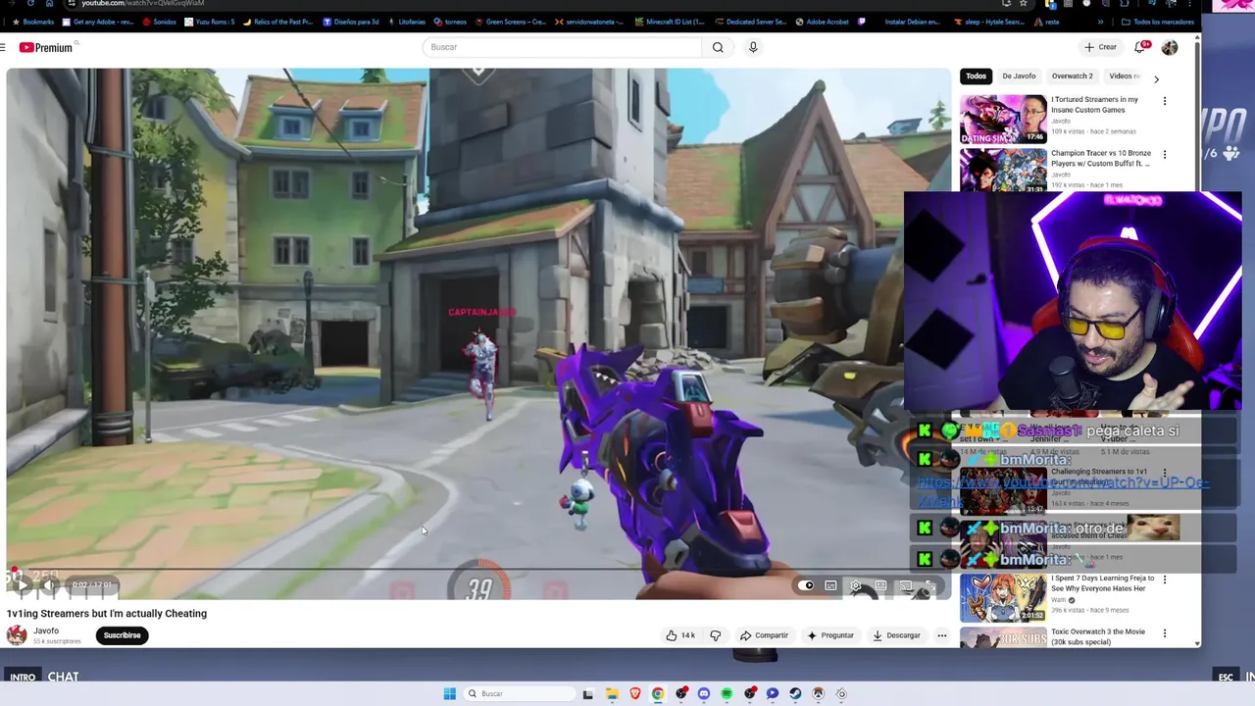Open more actions menu under video
The width and height of the screenshot is (1255, 706).
(941, 635)
